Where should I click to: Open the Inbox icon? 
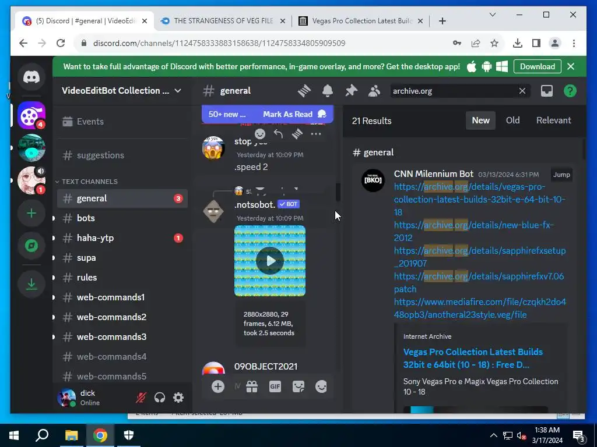(x=547, y=91)
